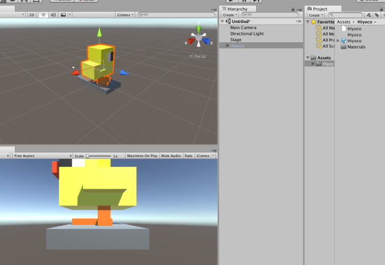The image size is (385, 265).
Task: Click the scene effects image icon
Action: click(64, 15)
